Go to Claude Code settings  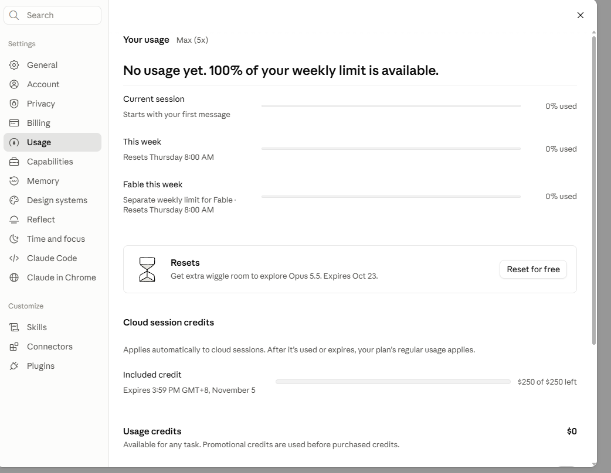coord(52,258)
